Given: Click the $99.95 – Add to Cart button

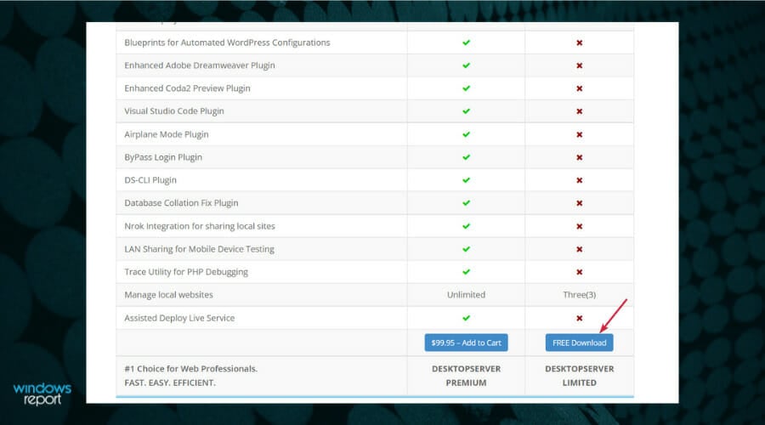Looking at the screenshot, I should tap(466, 343).
